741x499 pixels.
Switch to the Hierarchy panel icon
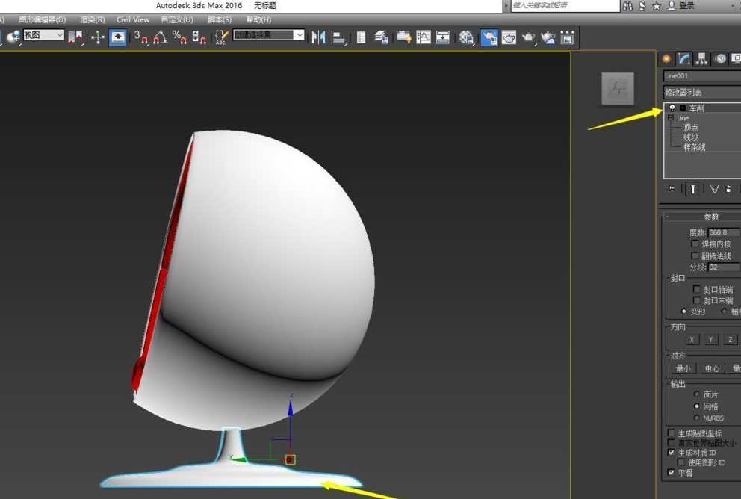coord(701,59)
